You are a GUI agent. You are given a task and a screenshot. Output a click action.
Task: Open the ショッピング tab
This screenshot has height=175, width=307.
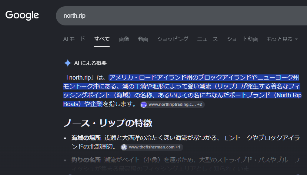(x=173, y=39)
